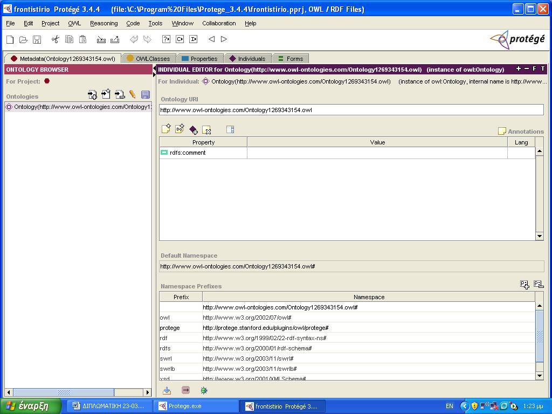
Task: Click the purple diamond add resource annotation icon
Action: coord(194,130)
